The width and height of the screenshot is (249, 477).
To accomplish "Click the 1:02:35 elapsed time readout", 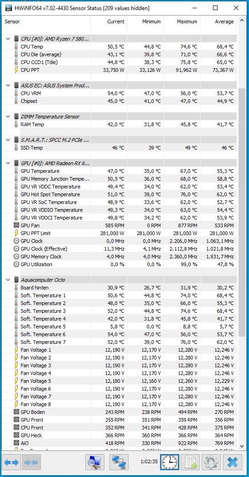I will [x=149, y=461].
